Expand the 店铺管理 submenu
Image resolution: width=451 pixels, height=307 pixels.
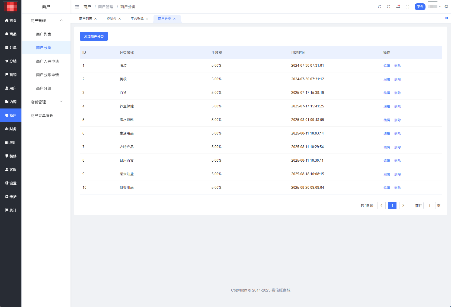pyautogui.click(x=61, y=102)
